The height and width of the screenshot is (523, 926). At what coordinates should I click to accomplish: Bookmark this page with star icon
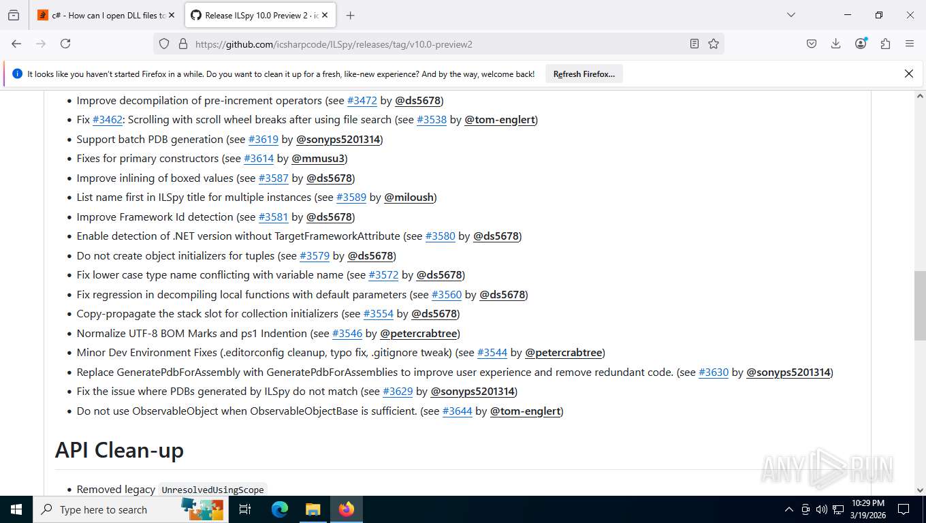(714, 44)
